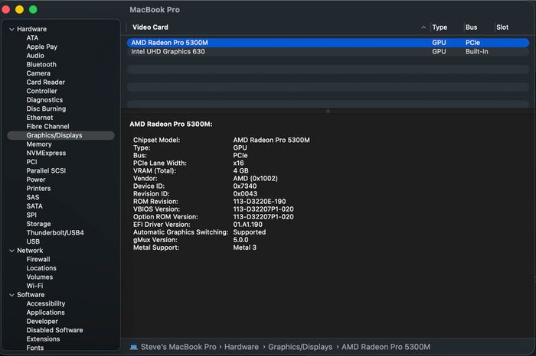Click VRAM (Total) value 4 GB
The image size is (536, 356).
pyautogui.click(x=240, y=171)
